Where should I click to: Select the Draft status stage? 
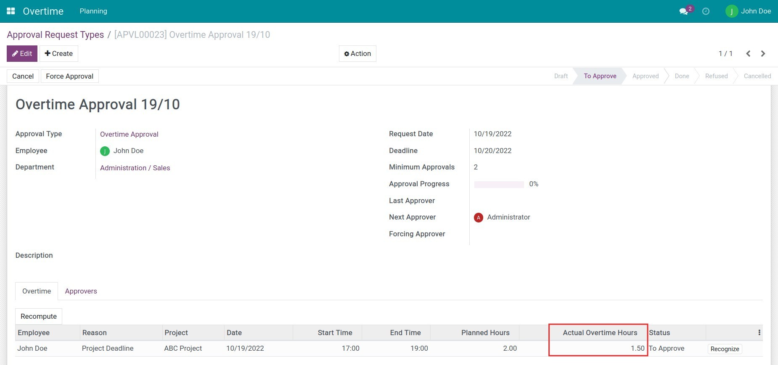coord(561,76)
